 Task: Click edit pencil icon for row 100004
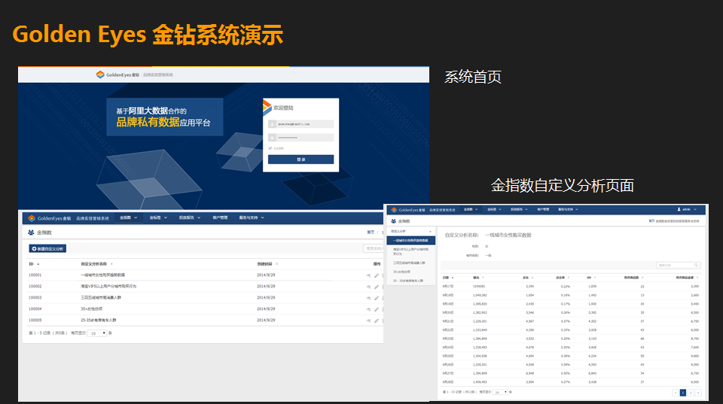point(377,309)
